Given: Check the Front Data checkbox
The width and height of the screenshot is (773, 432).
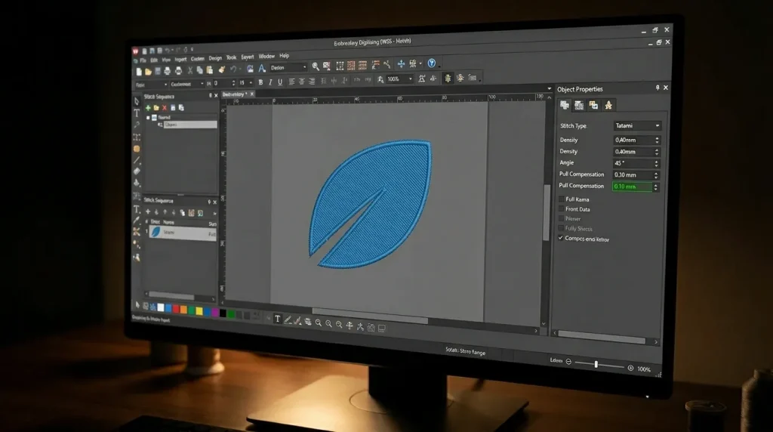Looking at the screenshot, I should [561, 209].
